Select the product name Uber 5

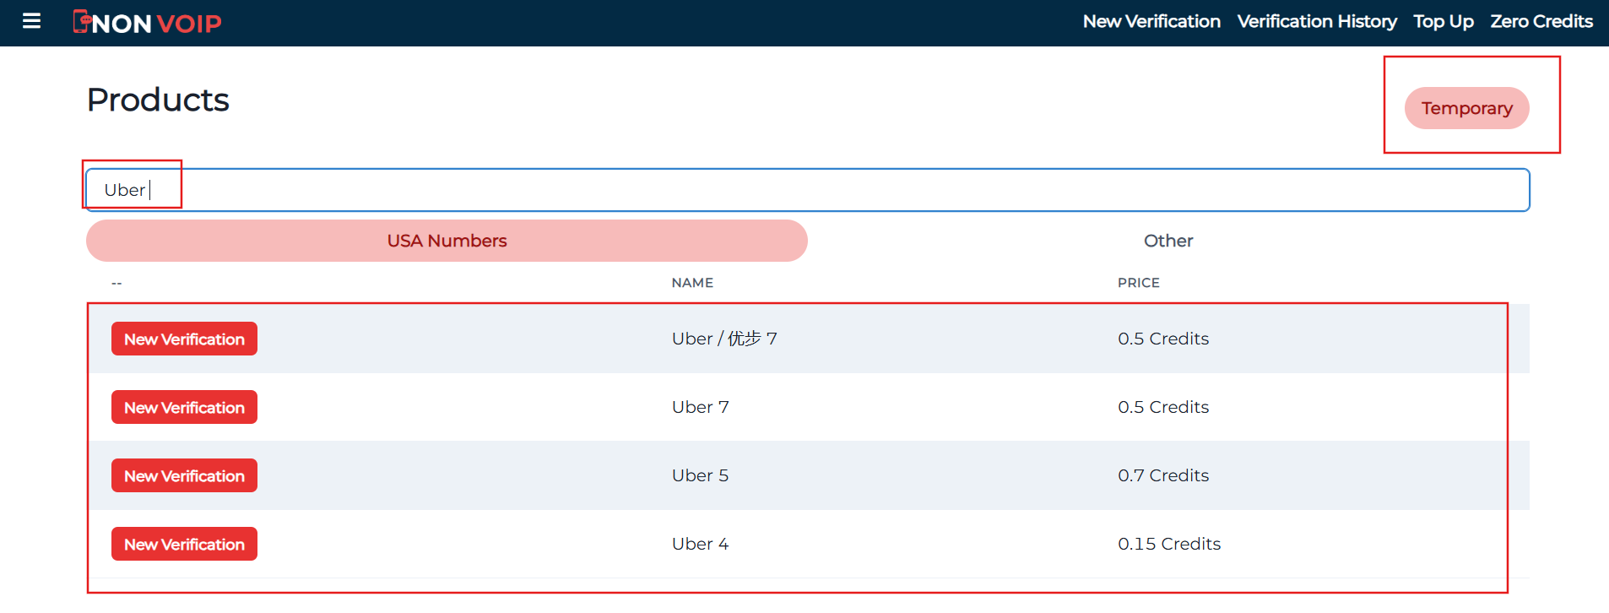click(x=701, y=475)
